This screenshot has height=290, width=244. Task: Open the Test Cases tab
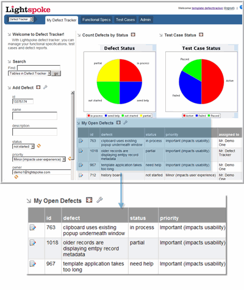pyautogui.click(x=125, y=19)
